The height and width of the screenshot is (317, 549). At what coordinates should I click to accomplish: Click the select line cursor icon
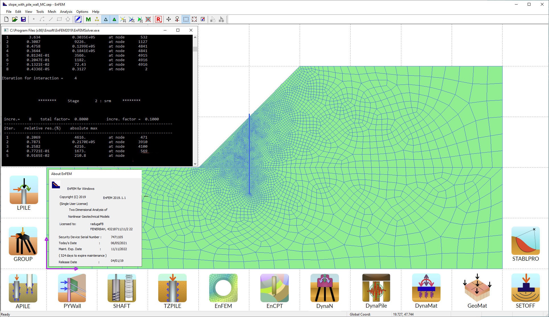pyautogui.click(x=131, y=19)
